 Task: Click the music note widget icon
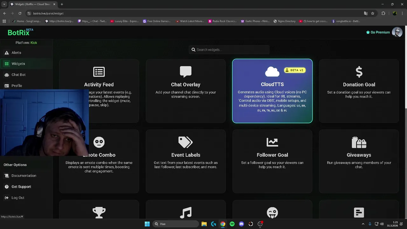point(186,212)
